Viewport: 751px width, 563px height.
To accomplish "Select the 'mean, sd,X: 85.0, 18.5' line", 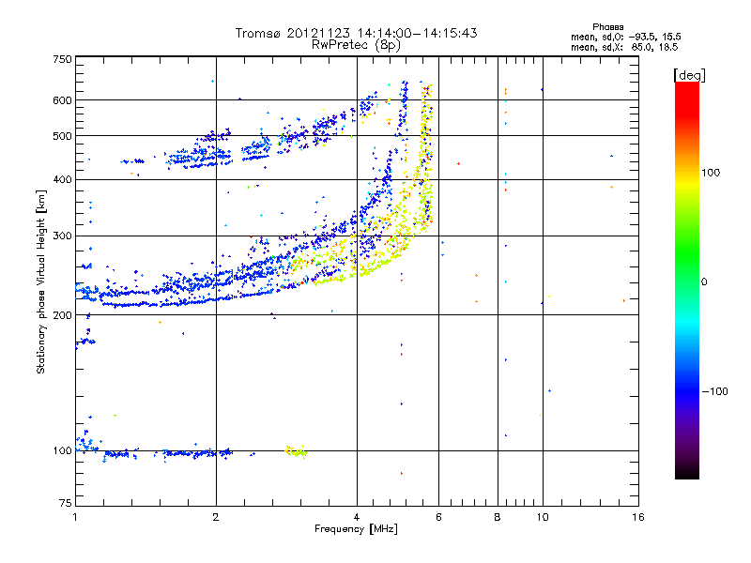I will tap(624, 47).
